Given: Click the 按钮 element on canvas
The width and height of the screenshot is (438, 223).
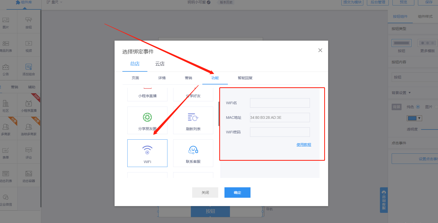Looking at the screenshot, I should point(210,211).
